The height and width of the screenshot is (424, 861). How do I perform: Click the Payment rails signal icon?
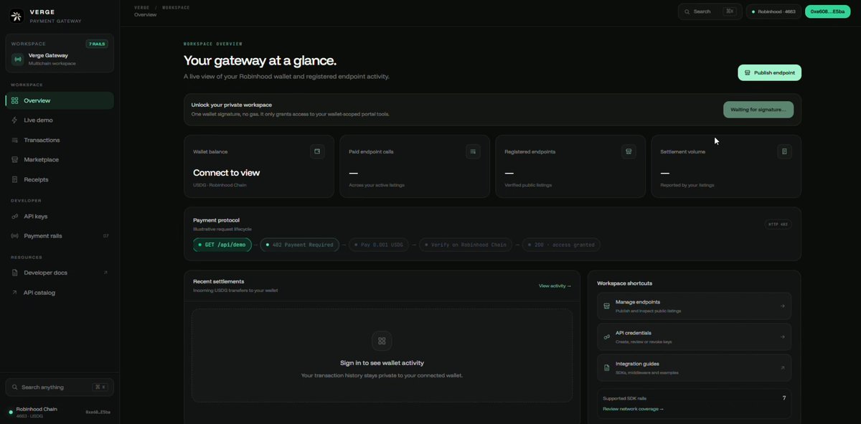coord(15,236)
